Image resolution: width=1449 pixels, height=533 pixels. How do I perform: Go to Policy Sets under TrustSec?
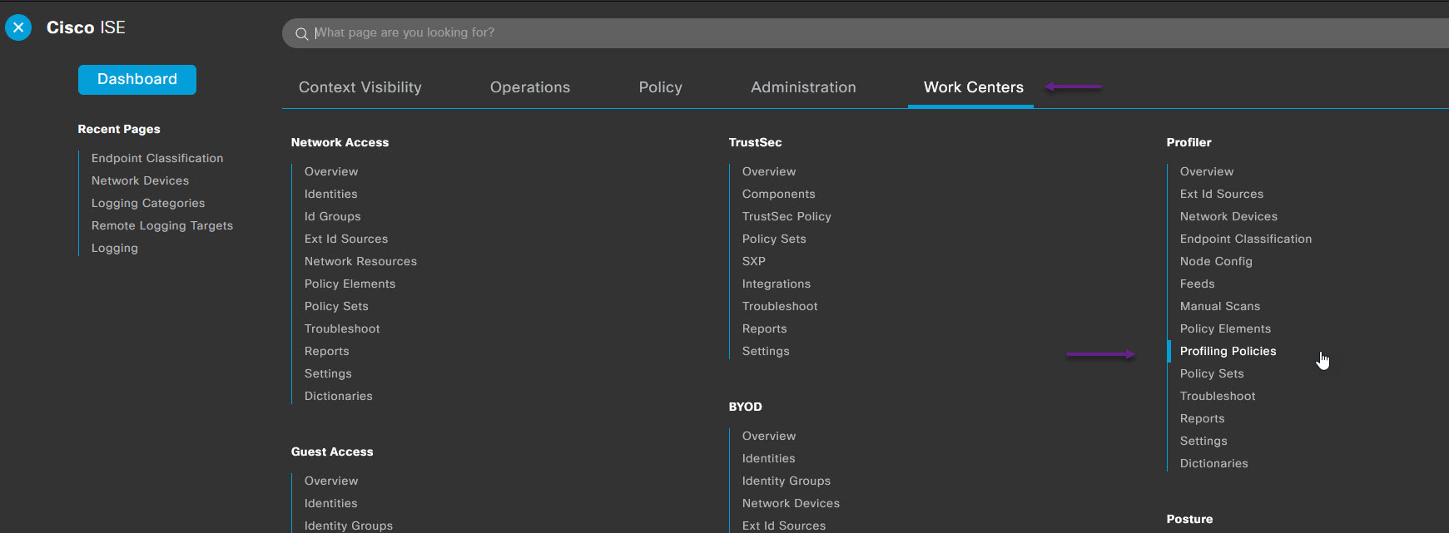click(x=774, y=239)
